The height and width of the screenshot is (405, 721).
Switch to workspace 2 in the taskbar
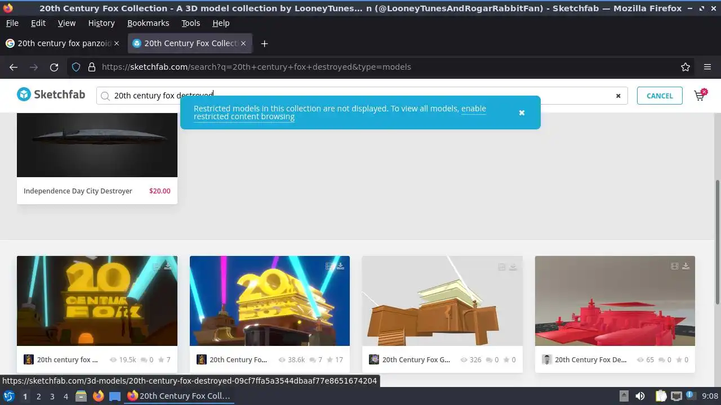[x=38, y=396]
